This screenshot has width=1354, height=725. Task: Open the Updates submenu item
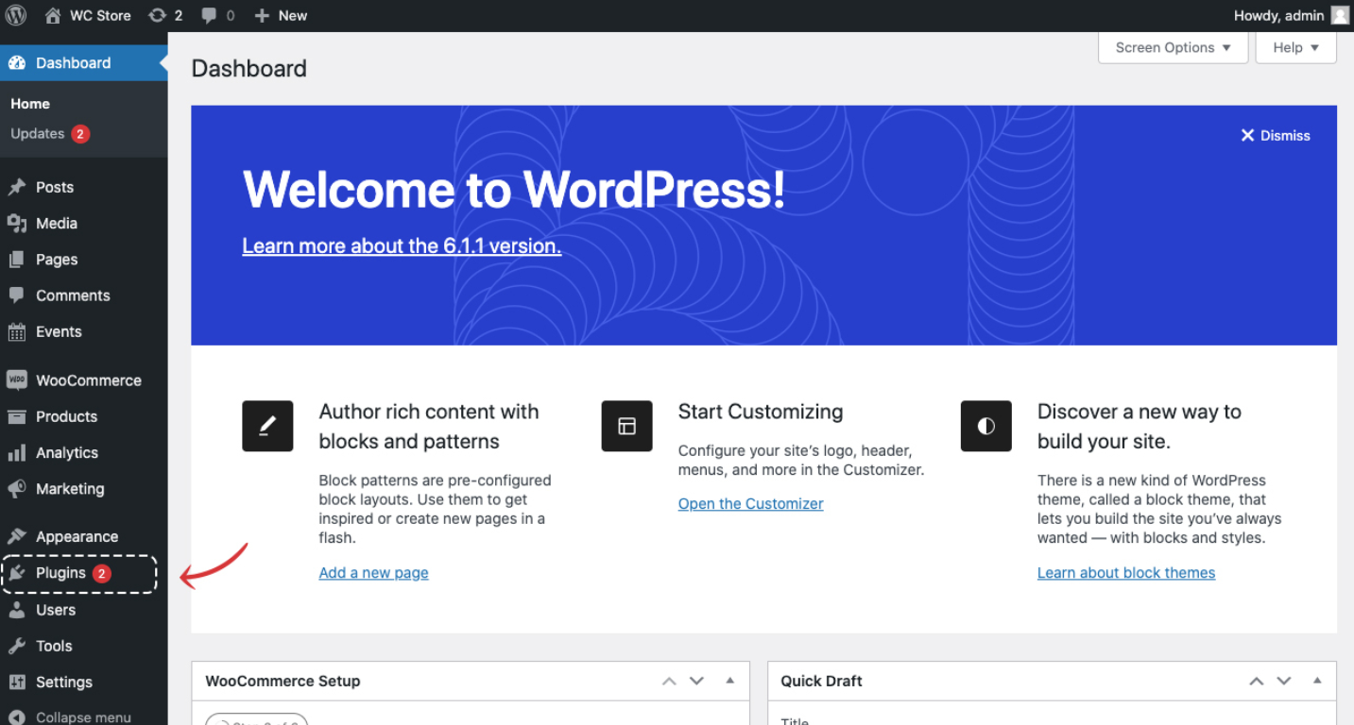tap(38, 134)
